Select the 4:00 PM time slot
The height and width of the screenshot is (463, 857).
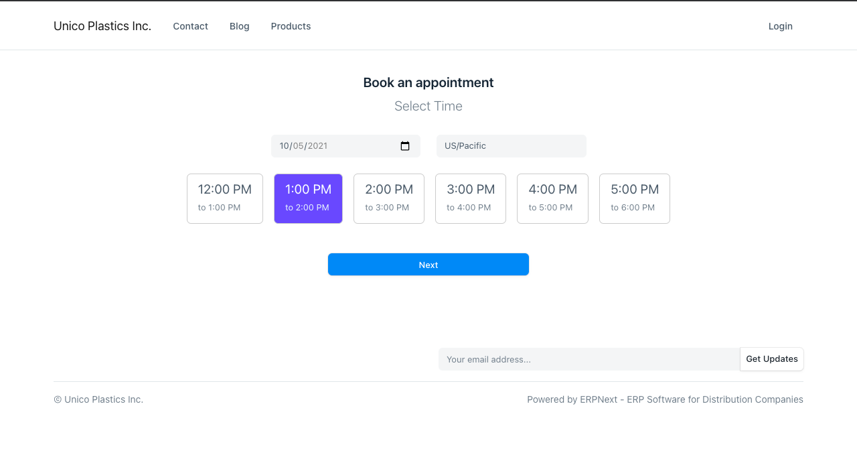552,198
